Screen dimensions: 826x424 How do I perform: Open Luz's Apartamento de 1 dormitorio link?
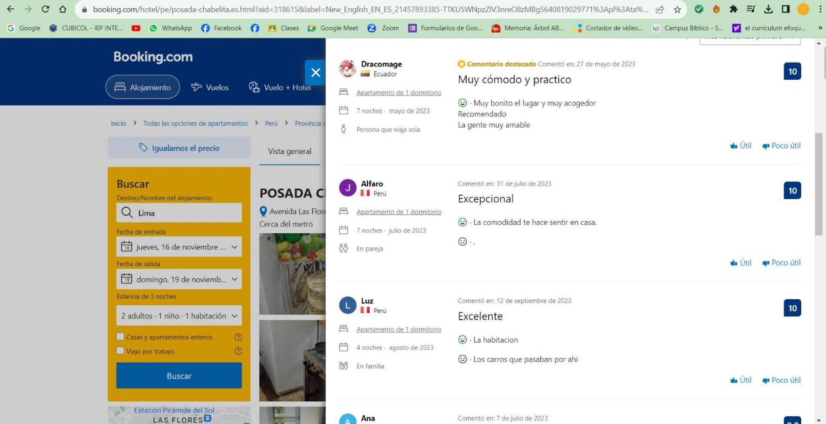point(399,329)
